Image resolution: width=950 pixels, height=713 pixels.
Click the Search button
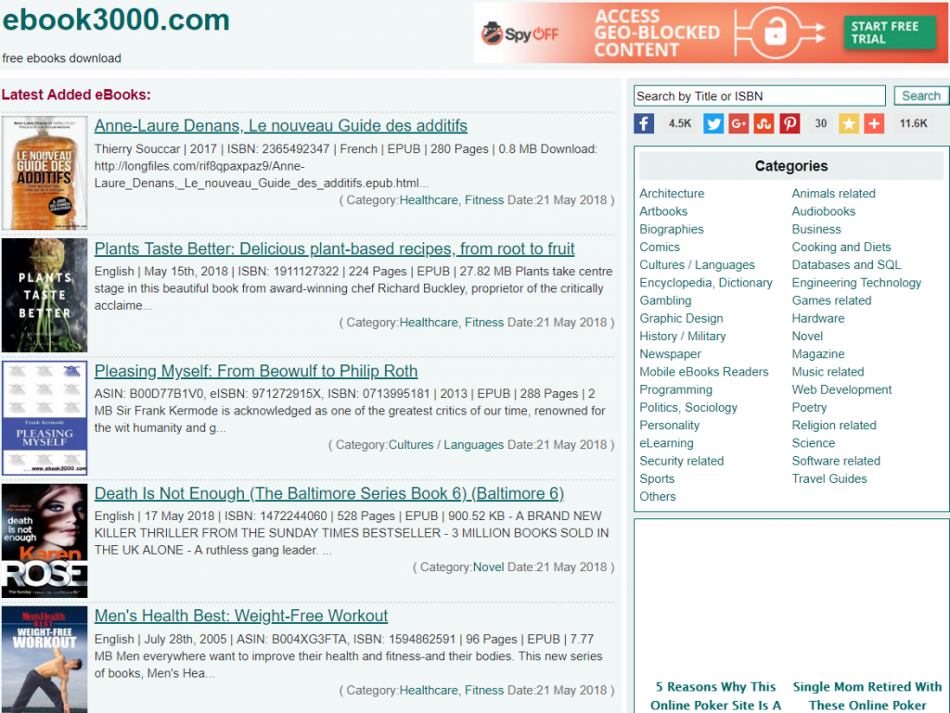point(921,95)
